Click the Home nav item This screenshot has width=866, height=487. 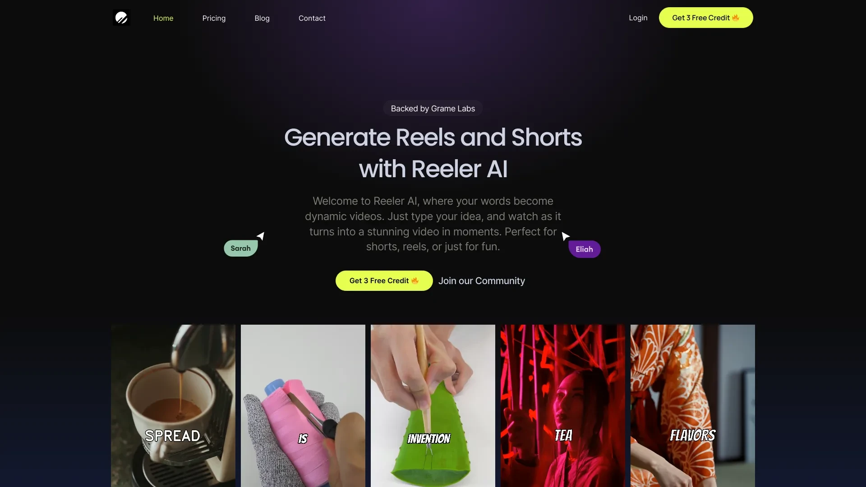coord(163,17)
